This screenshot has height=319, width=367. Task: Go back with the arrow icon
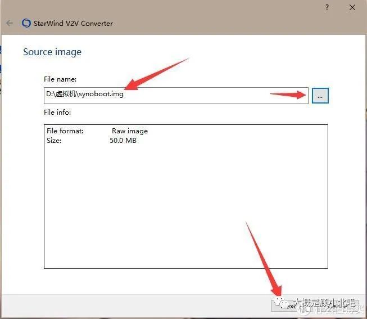pos(10,23)
